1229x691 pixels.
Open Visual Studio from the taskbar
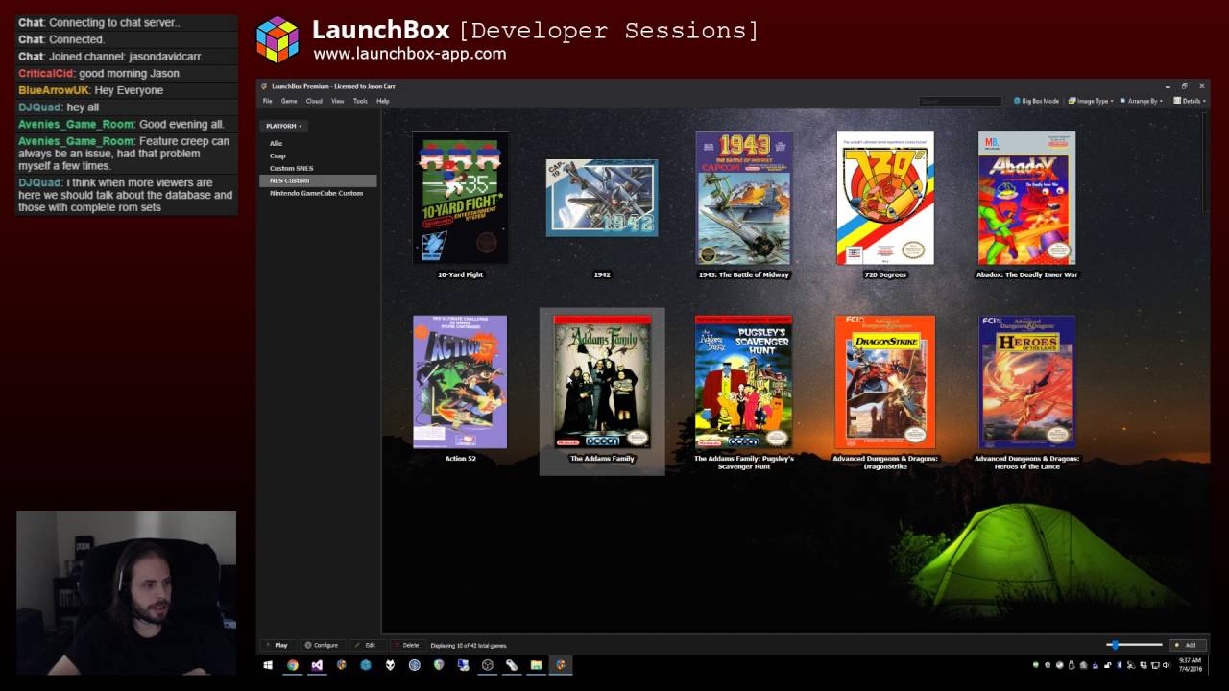(317, 664)
